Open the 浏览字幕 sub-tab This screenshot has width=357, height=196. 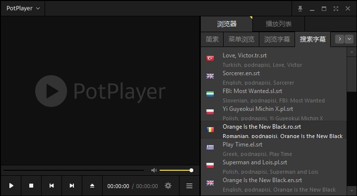click(277, 39)
